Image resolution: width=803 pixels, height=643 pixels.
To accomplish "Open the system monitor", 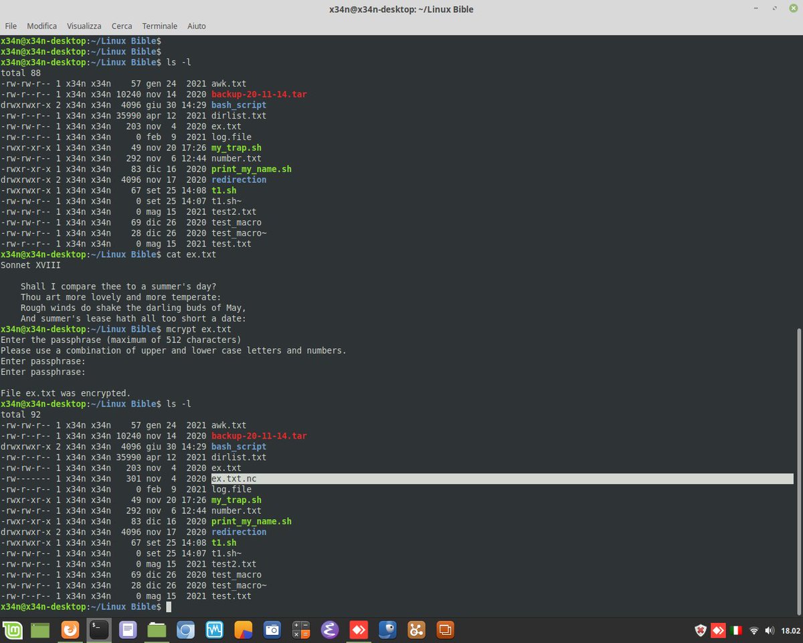I will click(214, 630).
